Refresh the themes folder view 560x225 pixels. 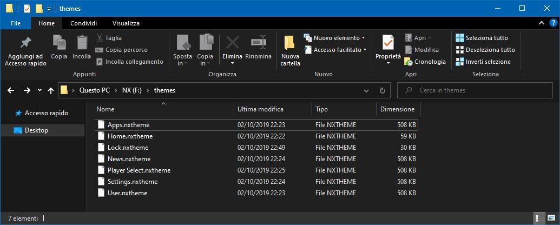coord(382,90)
